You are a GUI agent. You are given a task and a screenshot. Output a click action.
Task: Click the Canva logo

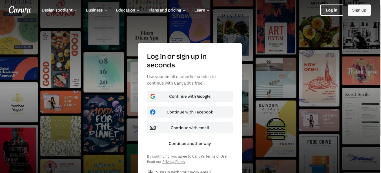coord(20,10)
